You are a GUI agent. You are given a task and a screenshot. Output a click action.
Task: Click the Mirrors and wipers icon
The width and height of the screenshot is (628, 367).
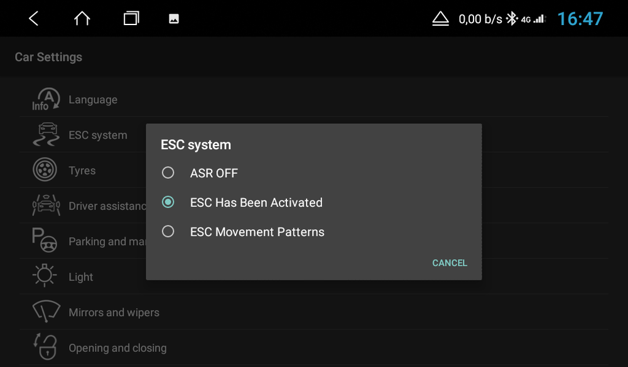coord(44,312)
